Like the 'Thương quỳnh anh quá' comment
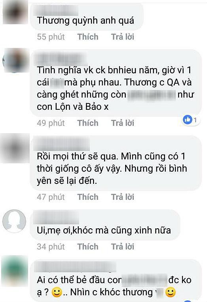The image size is (207, 302). 88,37
